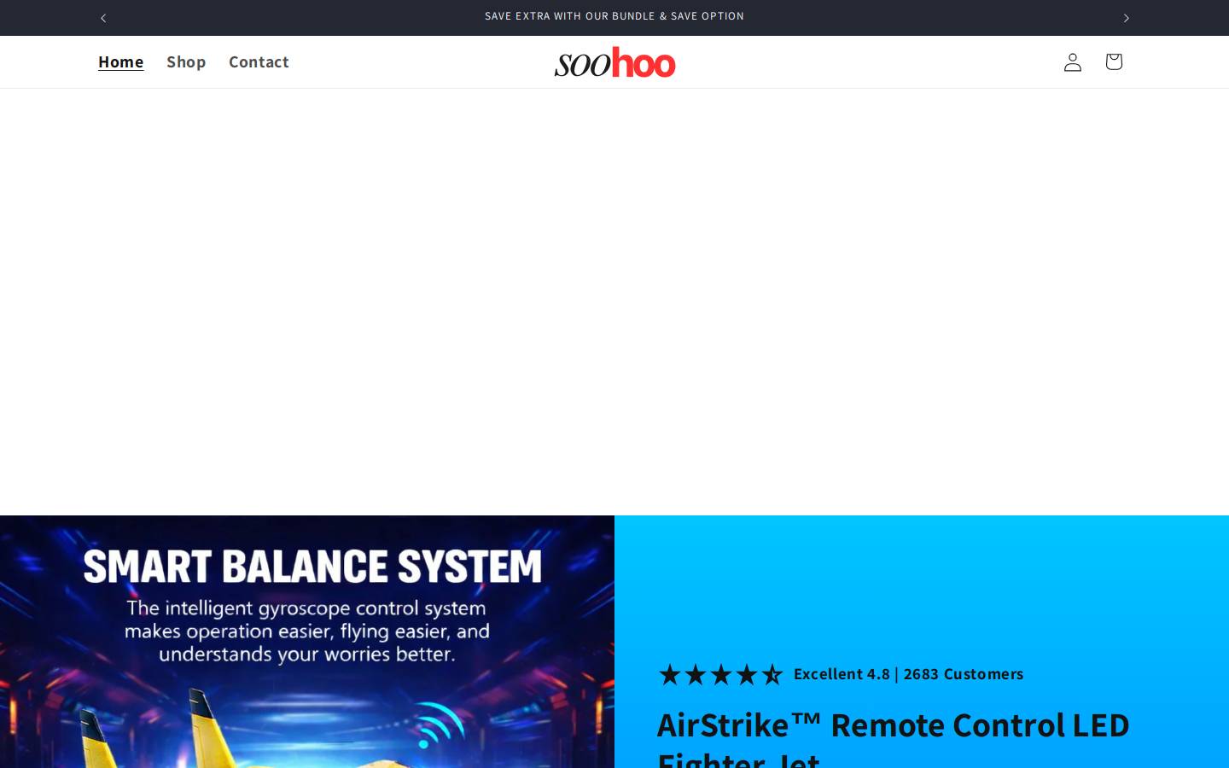This screenshot has height=768, width=1229.
Task: Click the five-star rating graphic
Action: pyautogui.click(x=721, y=674)
